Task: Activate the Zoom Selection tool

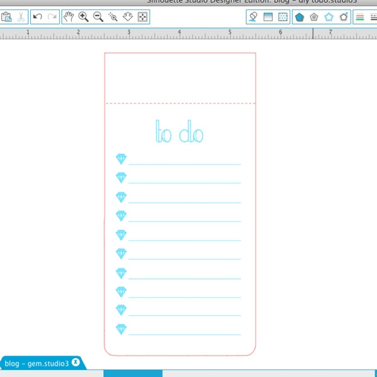Action: pyautogui.click(x=112, y=17)
